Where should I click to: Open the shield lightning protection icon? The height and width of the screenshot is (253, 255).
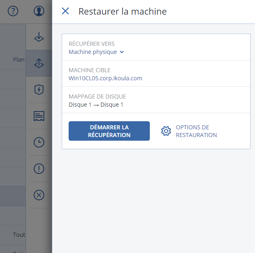coord(39,90)
